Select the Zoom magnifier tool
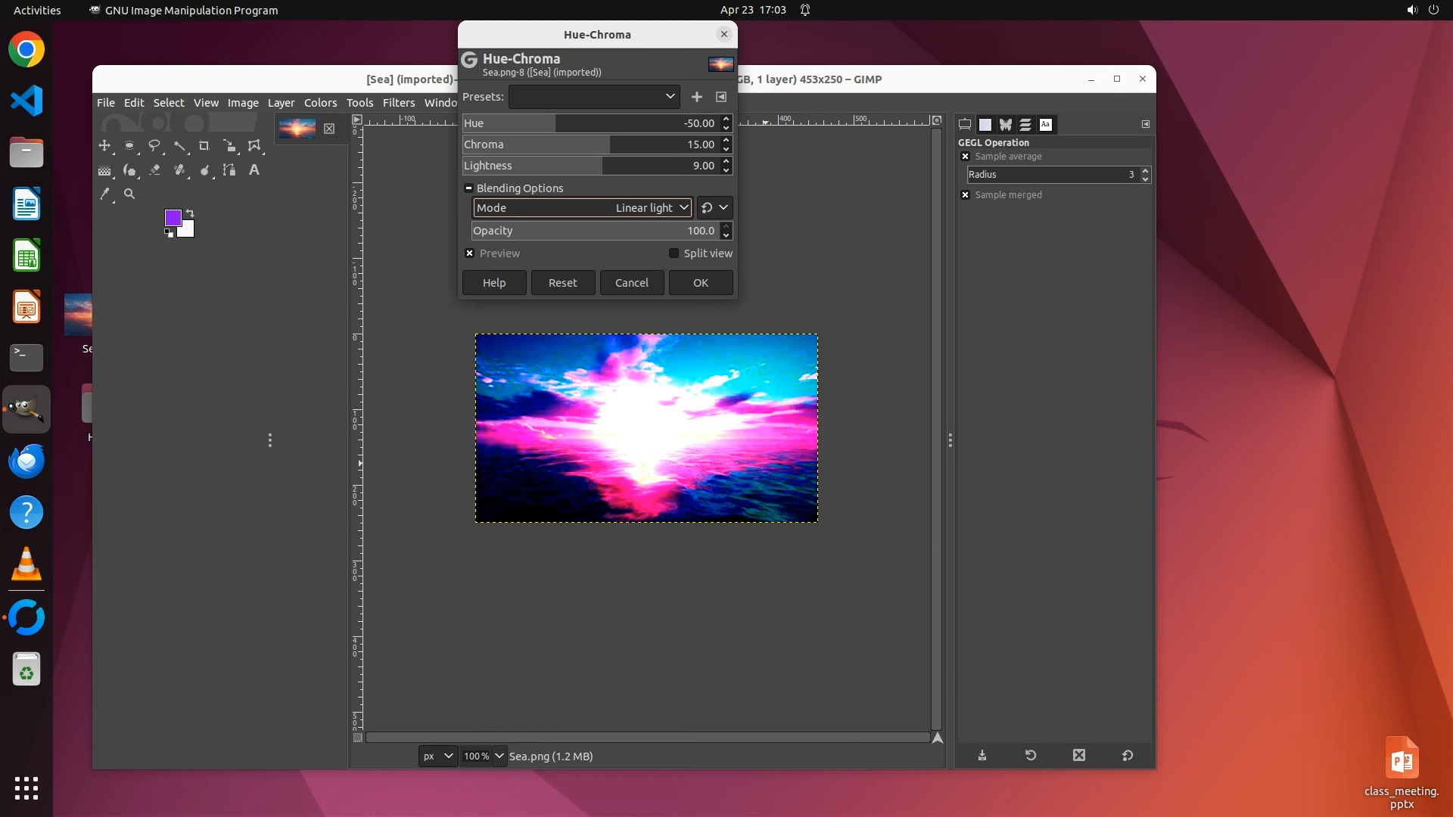 pyautogui.click(x=129, y=194)
